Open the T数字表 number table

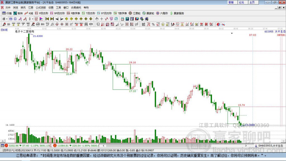point(120,13)
